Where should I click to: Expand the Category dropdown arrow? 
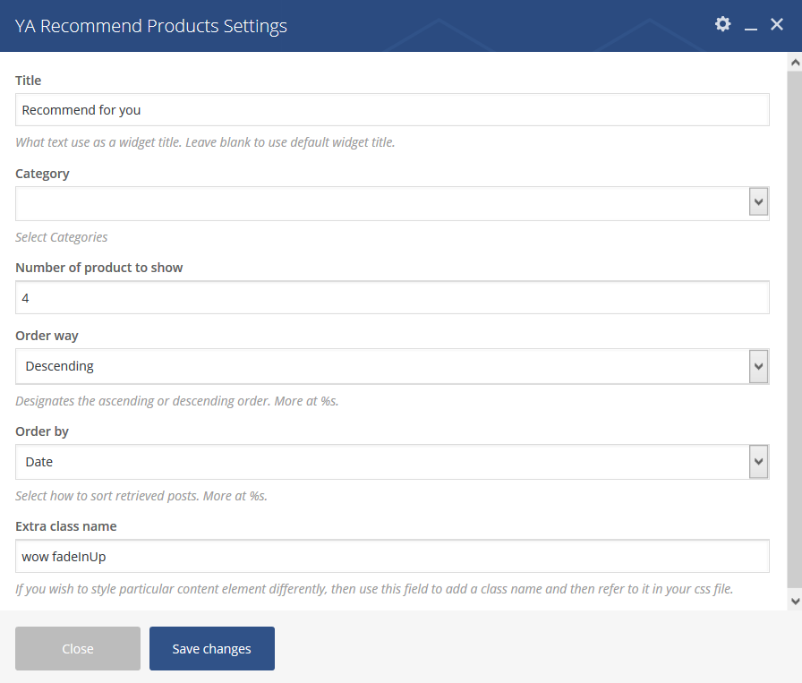click(x=758, y=202)
